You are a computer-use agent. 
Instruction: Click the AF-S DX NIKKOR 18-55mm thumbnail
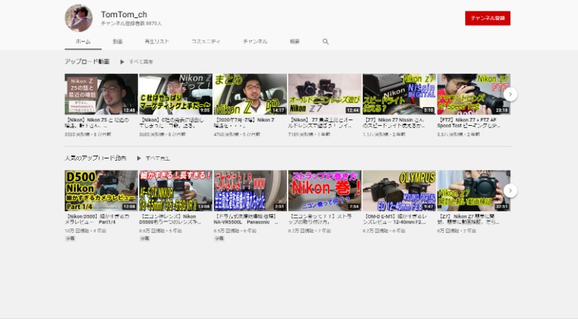(x=176, y=190)
